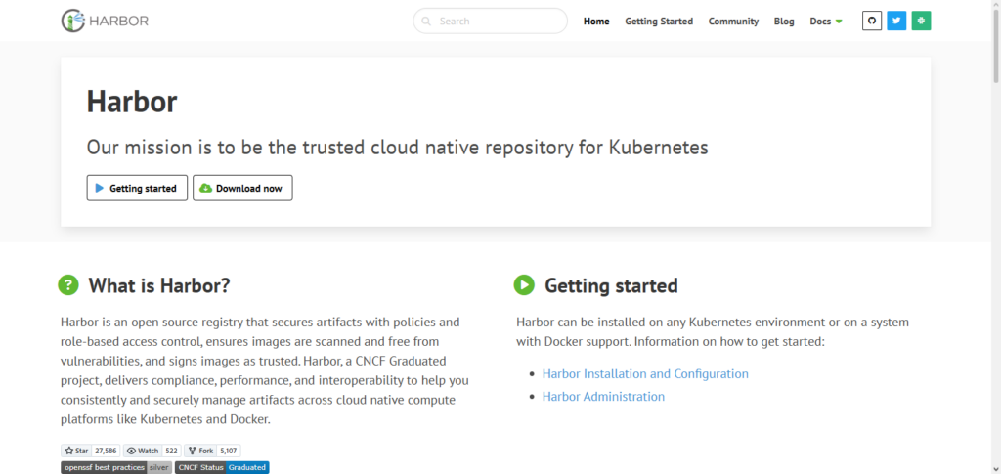Click the Download now button
The height and width of the screenshot is (474, 1001).
[242, 188]
